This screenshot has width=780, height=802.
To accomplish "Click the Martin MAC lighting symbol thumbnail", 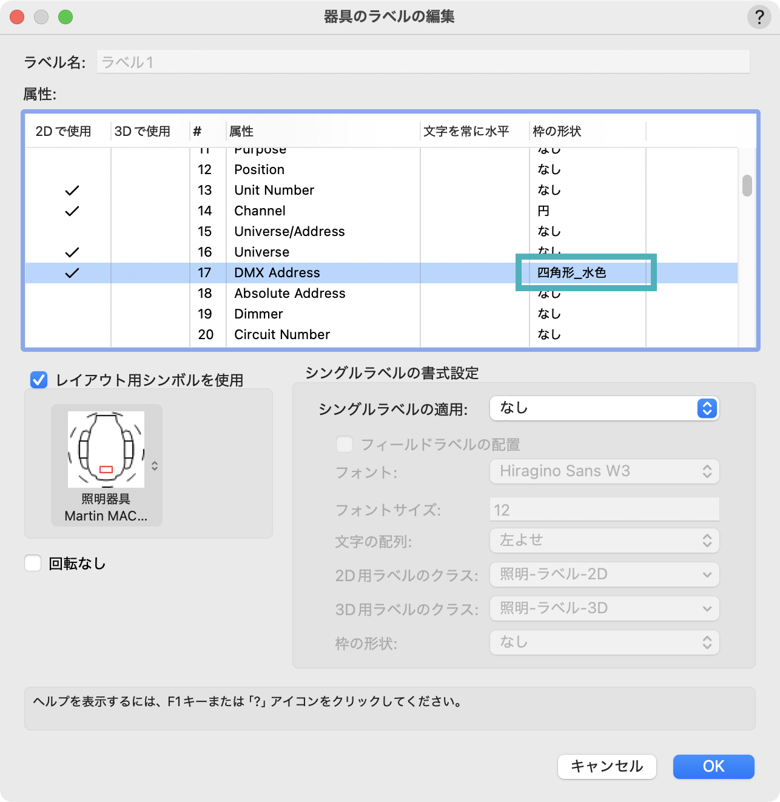I will (106, 450).
